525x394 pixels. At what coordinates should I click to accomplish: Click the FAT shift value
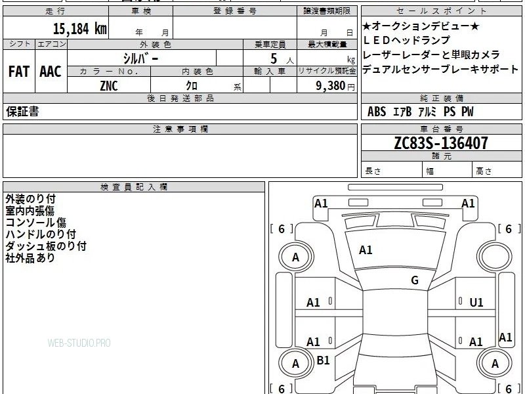[x=19, y=72]
